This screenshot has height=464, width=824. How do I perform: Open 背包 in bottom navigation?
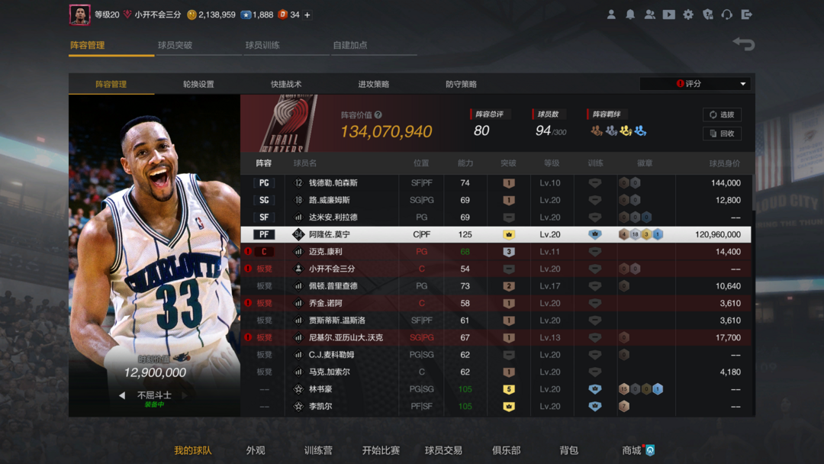pos(569,450)
